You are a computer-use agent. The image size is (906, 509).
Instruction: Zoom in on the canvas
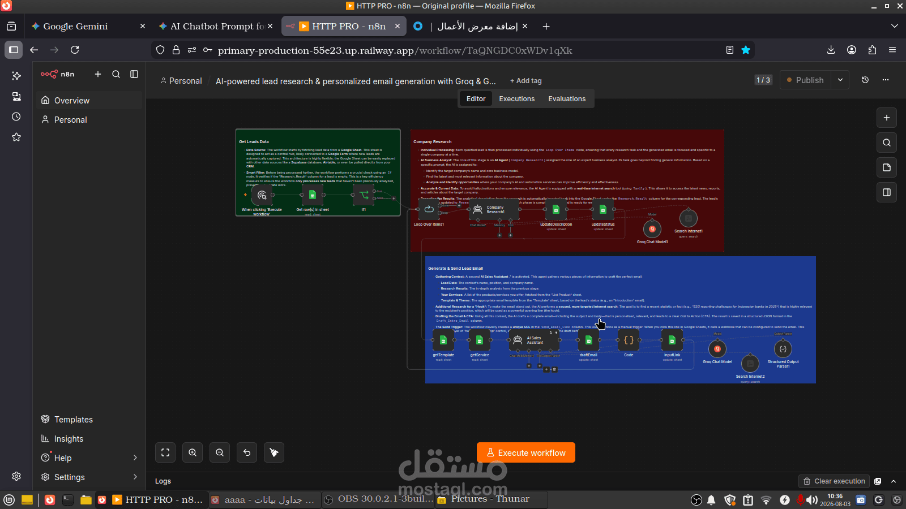pos(193,452)
